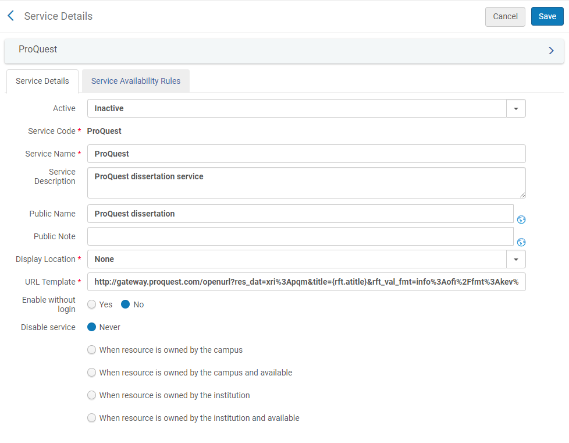The width and height of the screenshot is (569, 443).
Task: Click the URL Template label
Action: pos(50,282)
